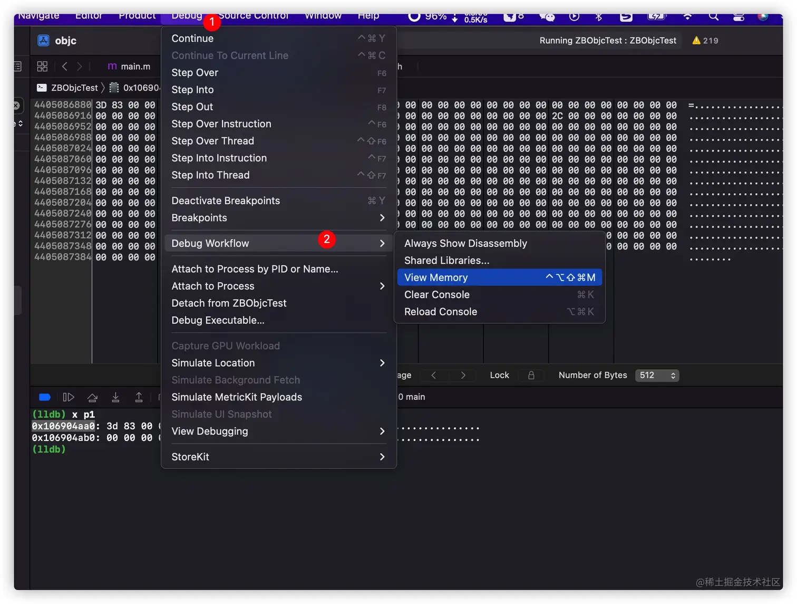Choose Step Out menu item
Image resolution: width=797 pixels, height=604 pixels.
pyautogui.click(x=279, y=107)
